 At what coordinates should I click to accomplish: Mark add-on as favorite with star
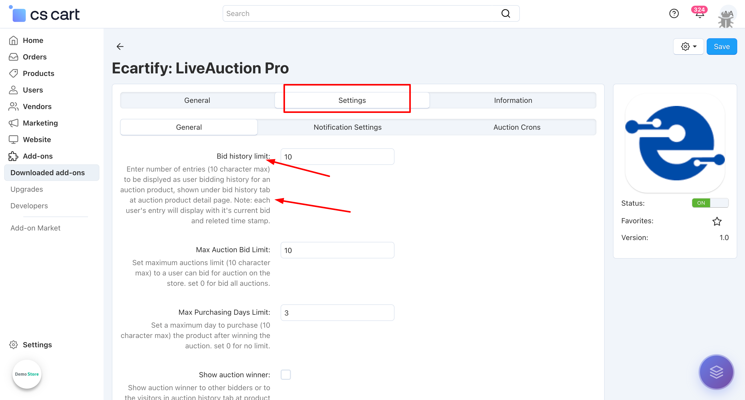[x=717, y=221]
